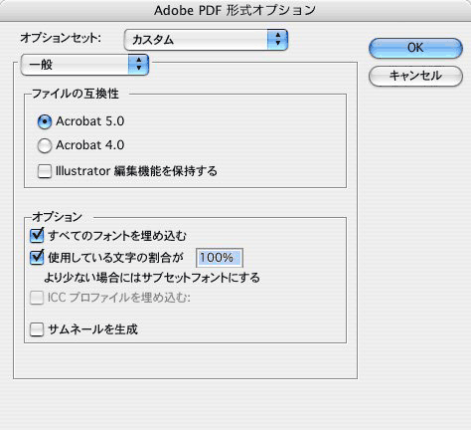The height and width of the screenshot is (430, 471).
Task: Click the Adobe PDF 形式オプション title bar
Action: coord(235,10)
